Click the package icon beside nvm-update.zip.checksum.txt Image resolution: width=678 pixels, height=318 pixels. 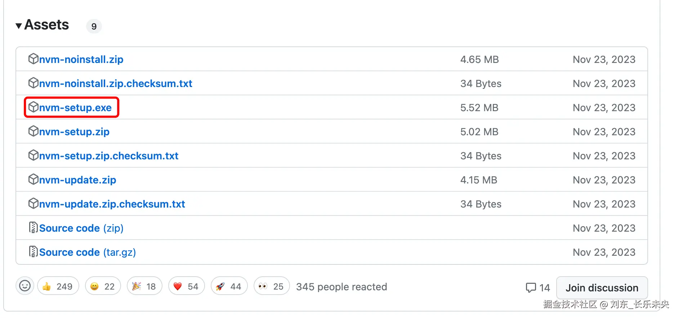click(33, 204)
